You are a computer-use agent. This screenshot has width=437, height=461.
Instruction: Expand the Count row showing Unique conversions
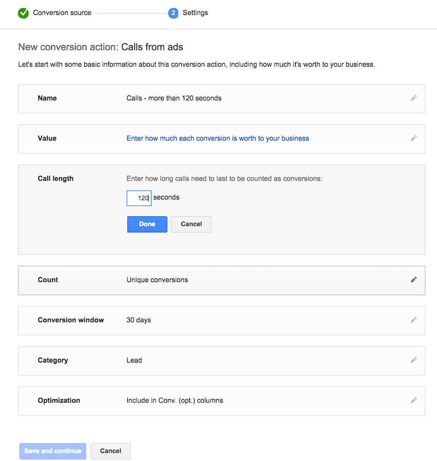(x=222, y=280)
